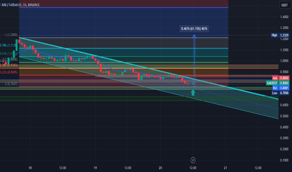
Task: Click date 21 on the time axis
Action: [x=226, y=168]
